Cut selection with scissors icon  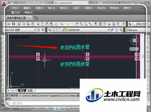click(x=38, y=24)
